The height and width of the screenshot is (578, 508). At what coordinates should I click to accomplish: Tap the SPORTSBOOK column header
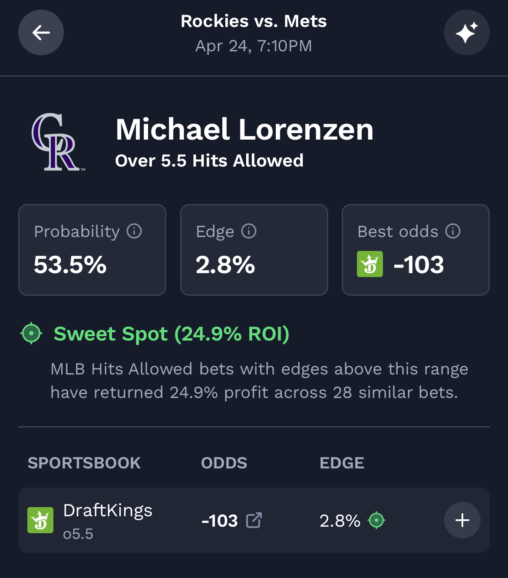click(x=84, y=463)
